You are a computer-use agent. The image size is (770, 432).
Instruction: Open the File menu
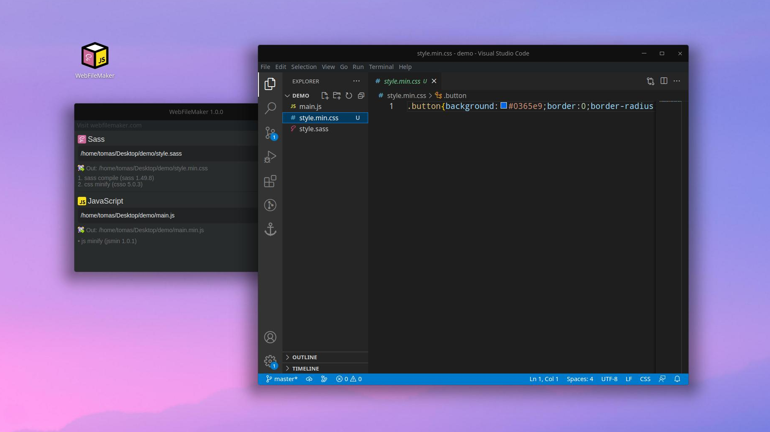pyautogui.click(x=265, y=67)
